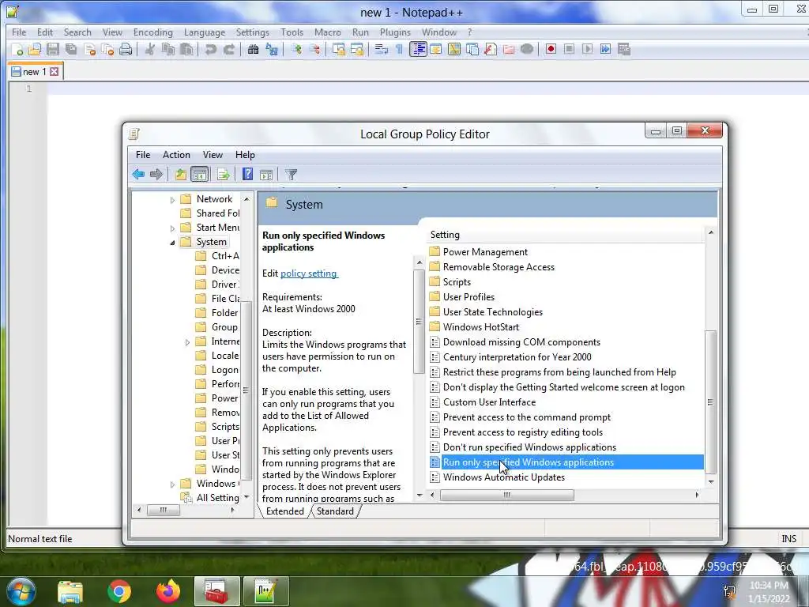Click the Open file icon in Notepad++ toolbar
Viewport: 809px width, 607px height.
tap(35, 50)
